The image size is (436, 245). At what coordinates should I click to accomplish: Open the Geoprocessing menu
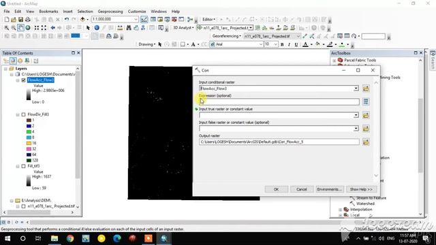pyautogui.click(x=110, y=12)
